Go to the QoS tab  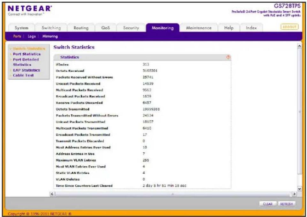point(106,28)
